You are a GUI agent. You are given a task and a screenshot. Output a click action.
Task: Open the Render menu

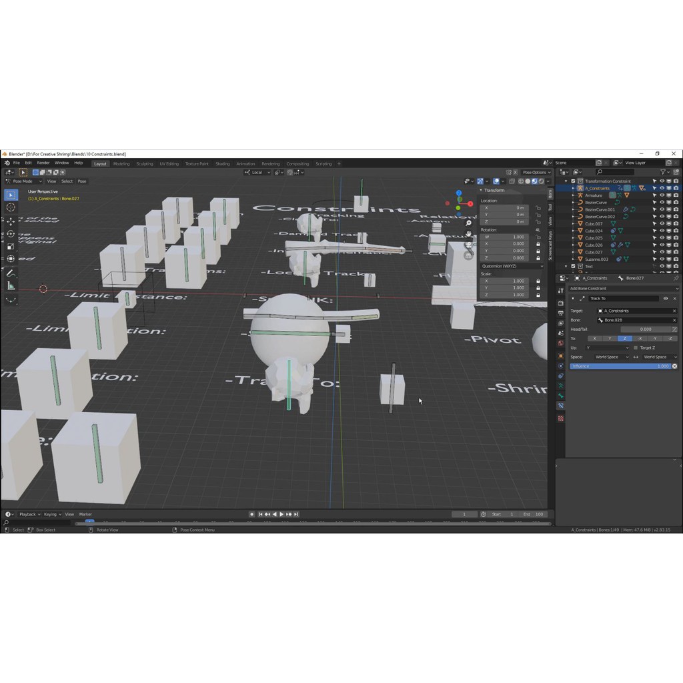43,163
